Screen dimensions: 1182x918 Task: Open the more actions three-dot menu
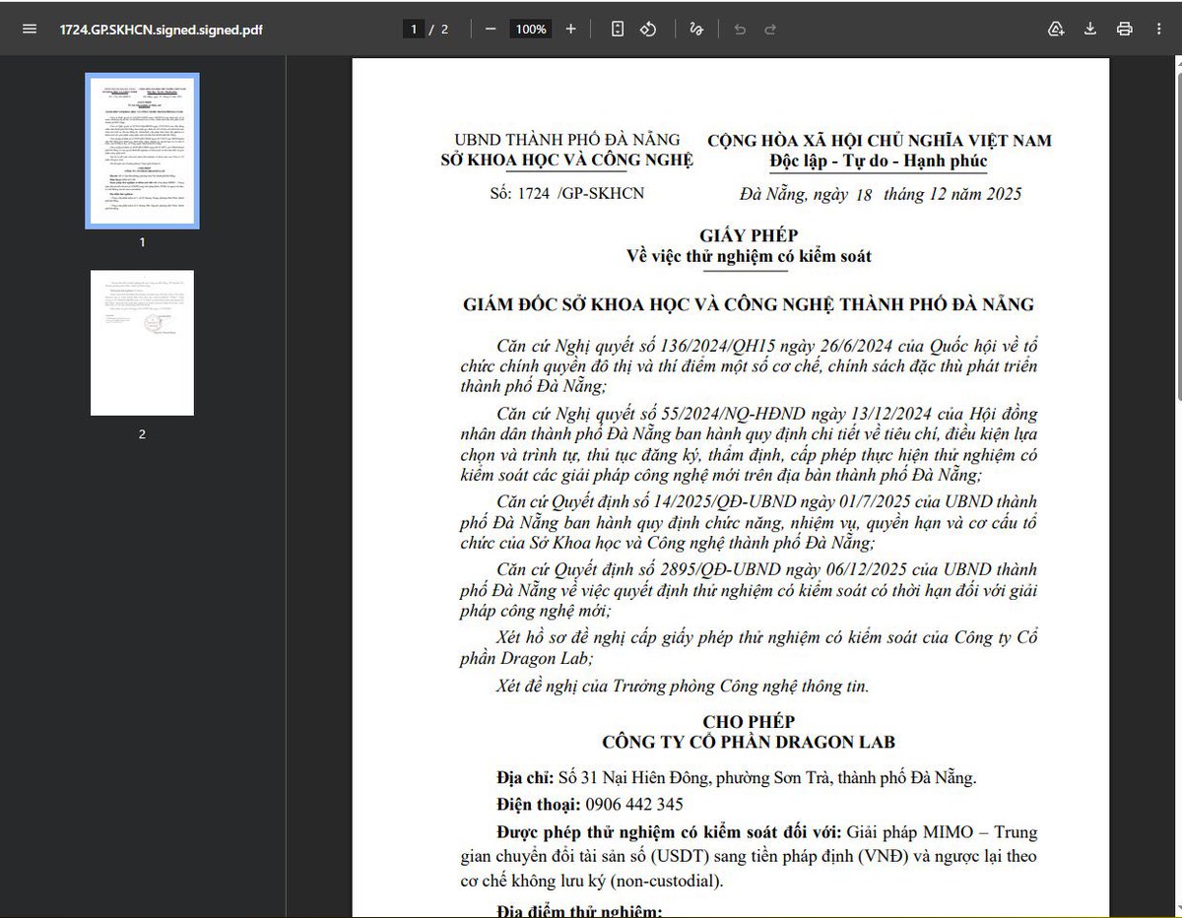click(x=1158, y=29)
